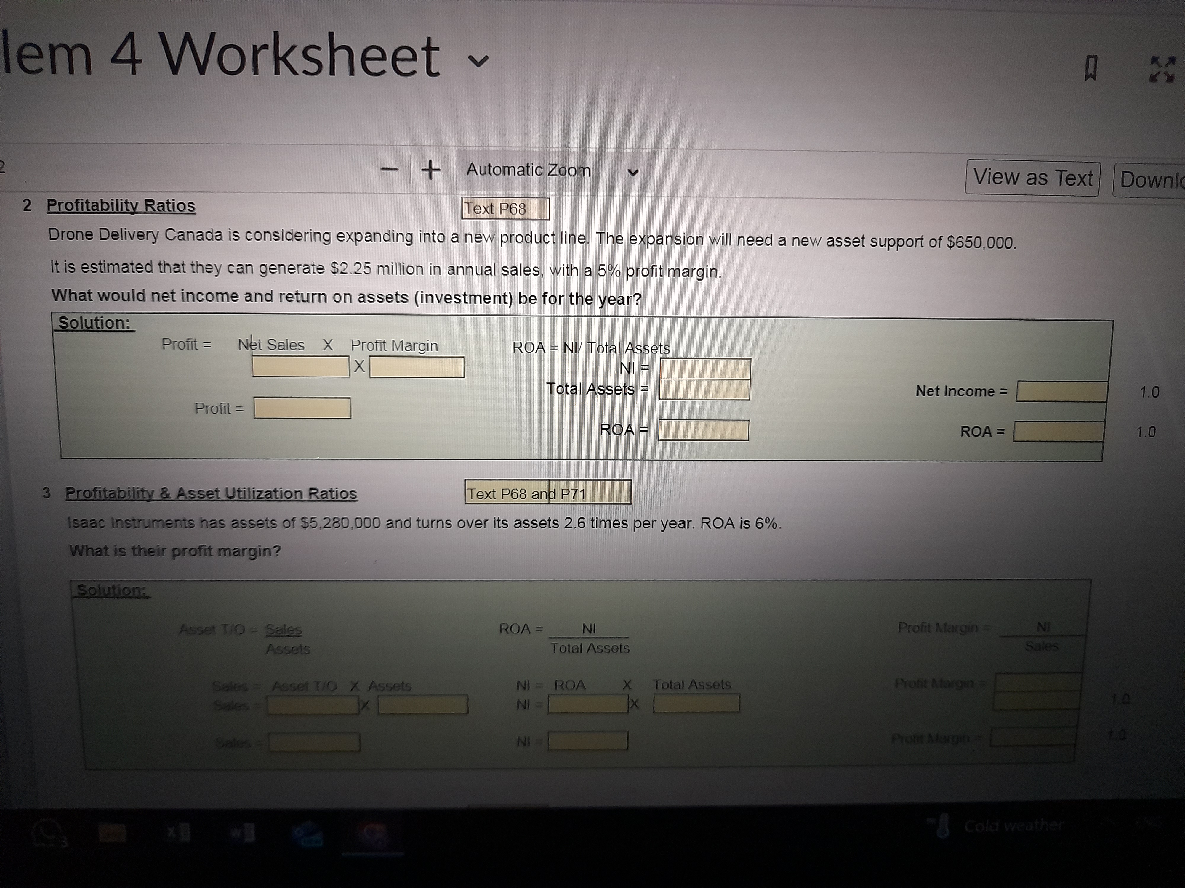Click the '$2.25 million in annual sales' line
This screenshot has height=888, width=1185.
tap(386, 269)
